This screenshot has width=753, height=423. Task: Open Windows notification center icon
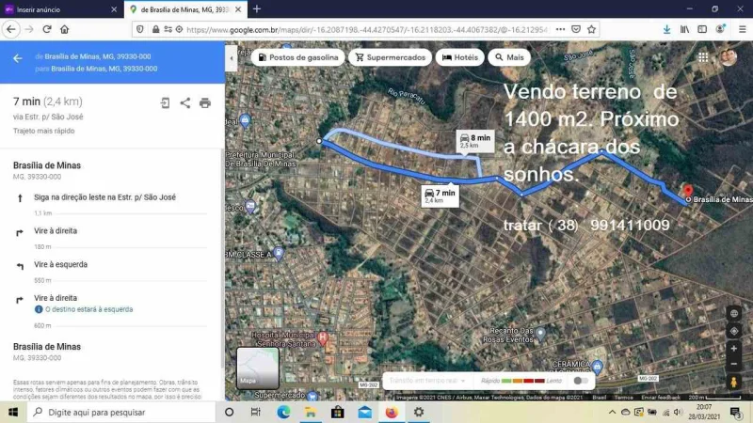click(x=735, y=412)
